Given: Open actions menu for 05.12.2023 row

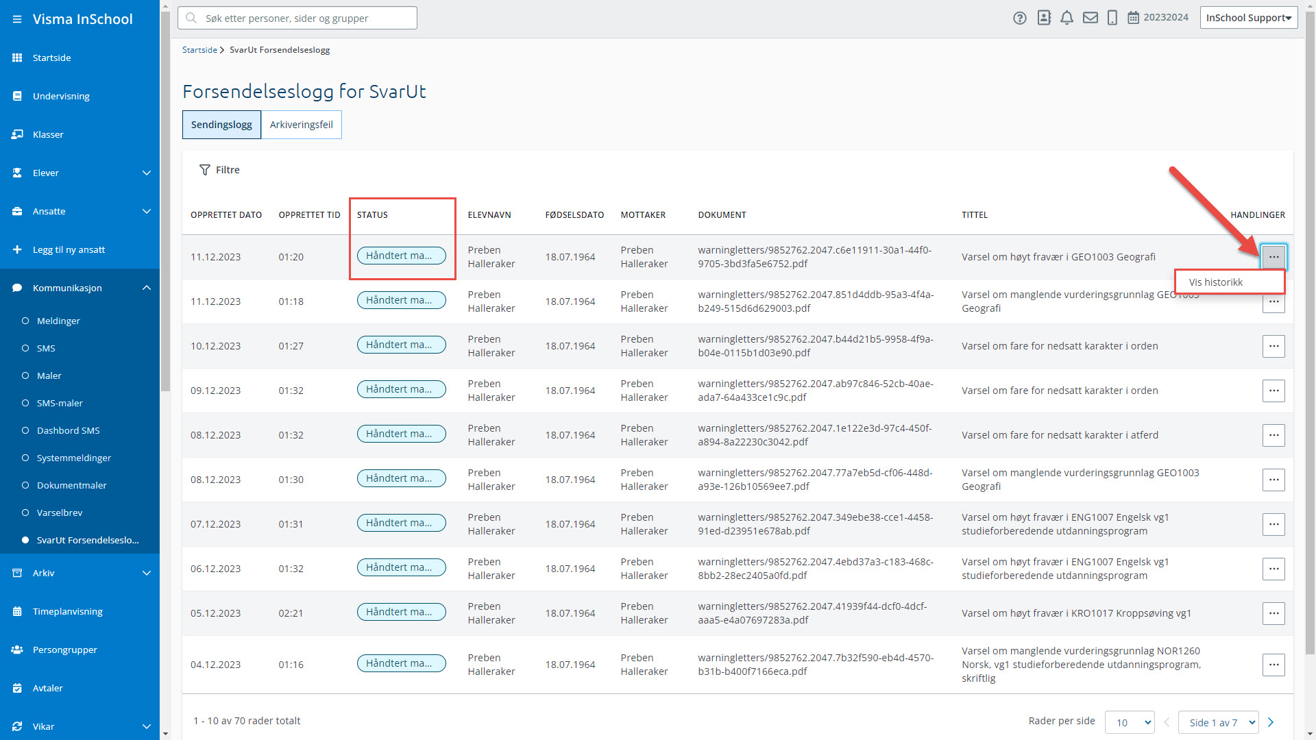Looking at the screenshot, I should 1274,613.
